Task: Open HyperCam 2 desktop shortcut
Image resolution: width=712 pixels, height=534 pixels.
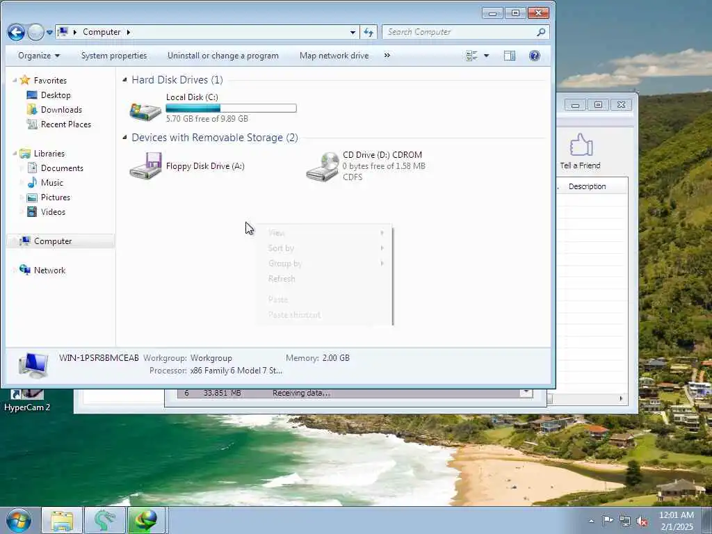Action: click(27, 400)
